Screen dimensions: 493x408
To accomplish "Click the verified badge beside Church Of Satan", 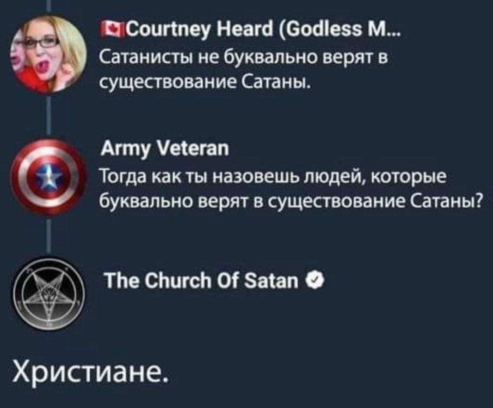I will (313, 281).
